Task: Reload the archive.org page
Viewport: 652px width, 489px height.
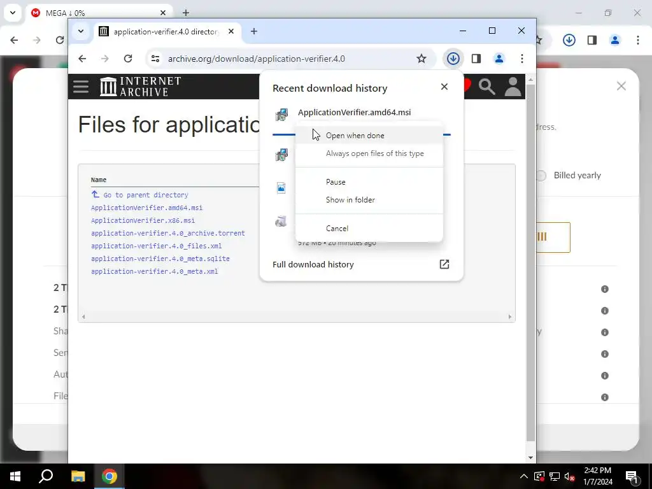Action: [128, 59]
